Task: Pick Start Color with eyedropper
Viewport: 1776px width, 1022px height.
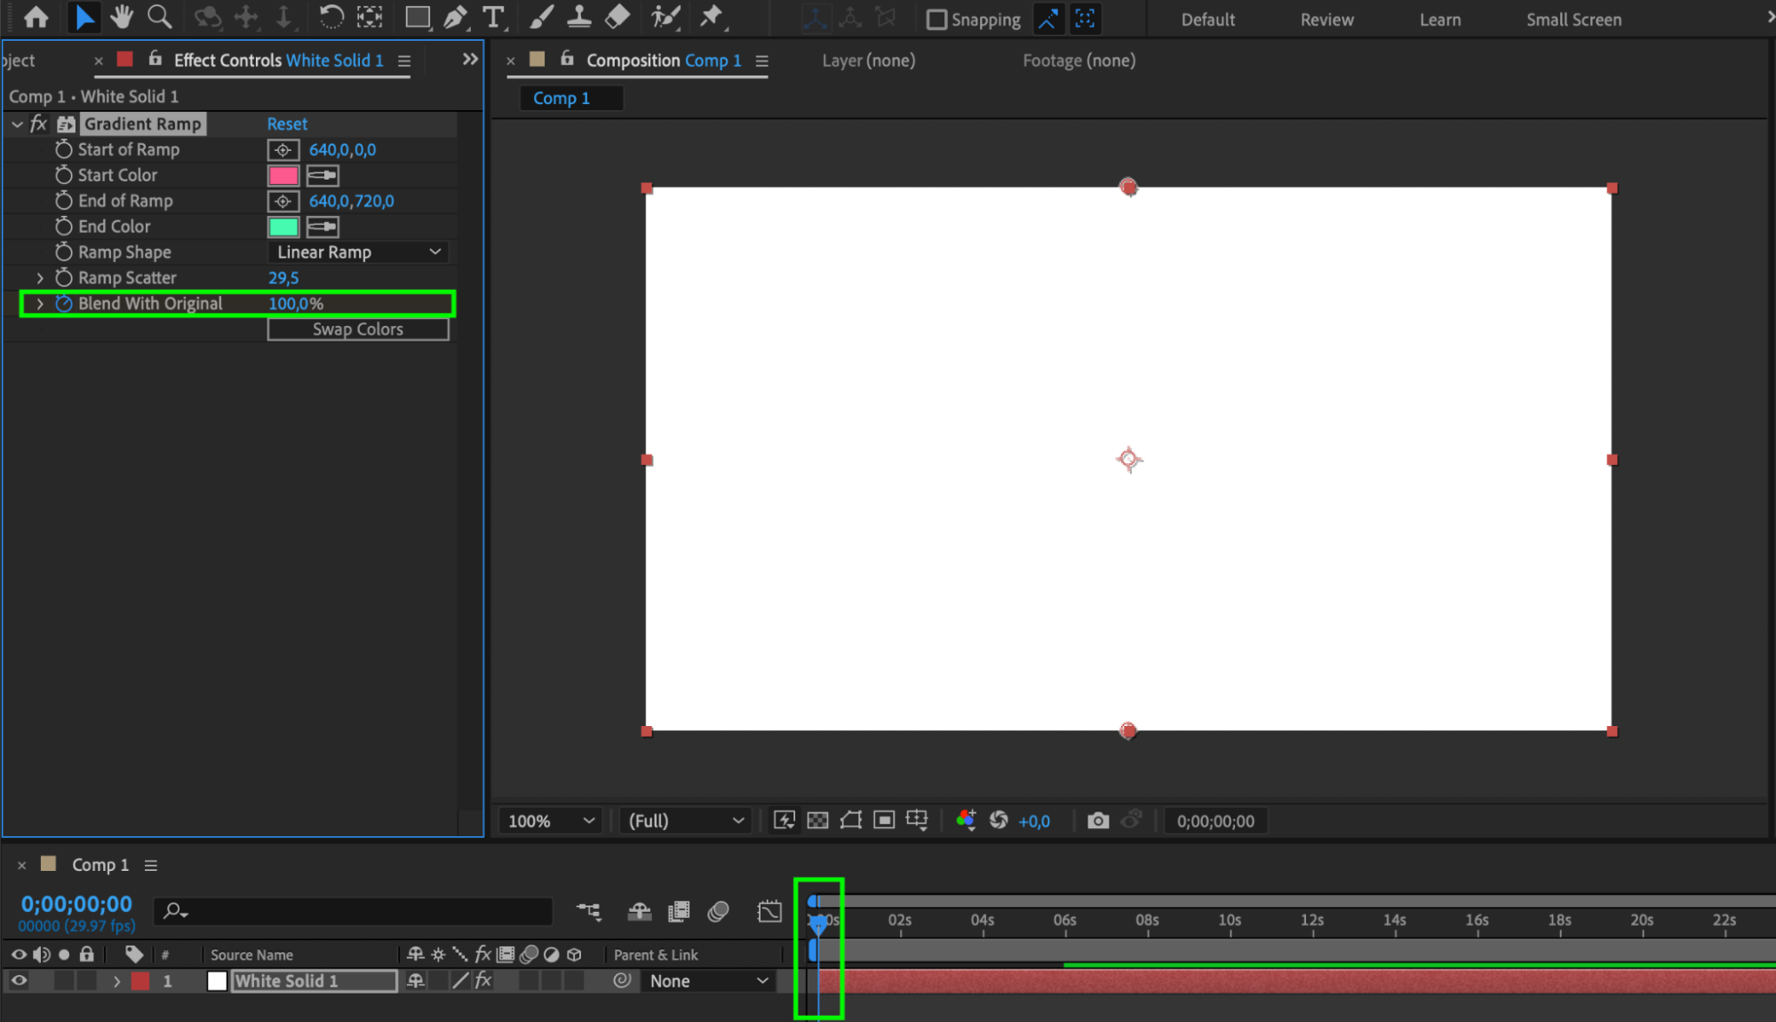Action: click(x=323, y=176)
